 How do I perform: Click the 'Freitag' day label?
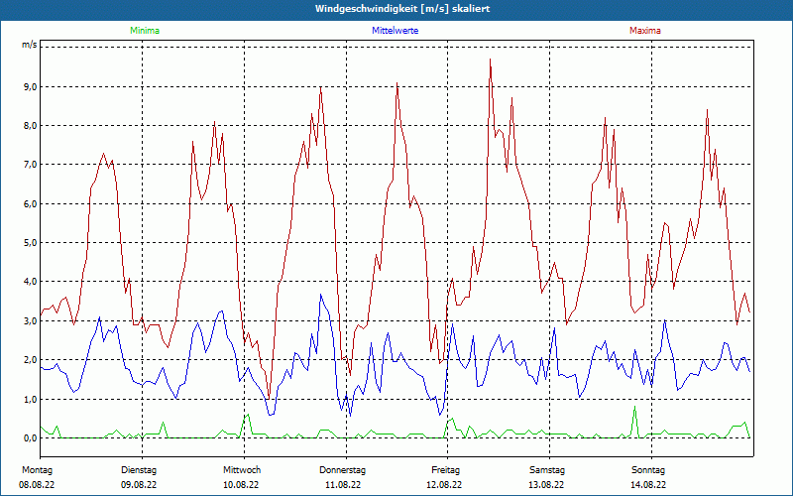click(x=445, y=470)
